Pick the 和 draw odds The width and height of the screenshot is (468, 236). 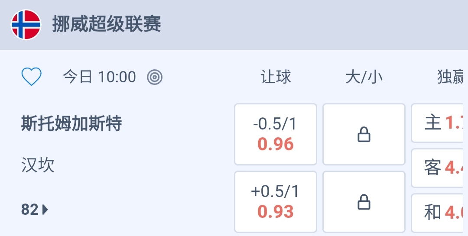tap(440, 213)
